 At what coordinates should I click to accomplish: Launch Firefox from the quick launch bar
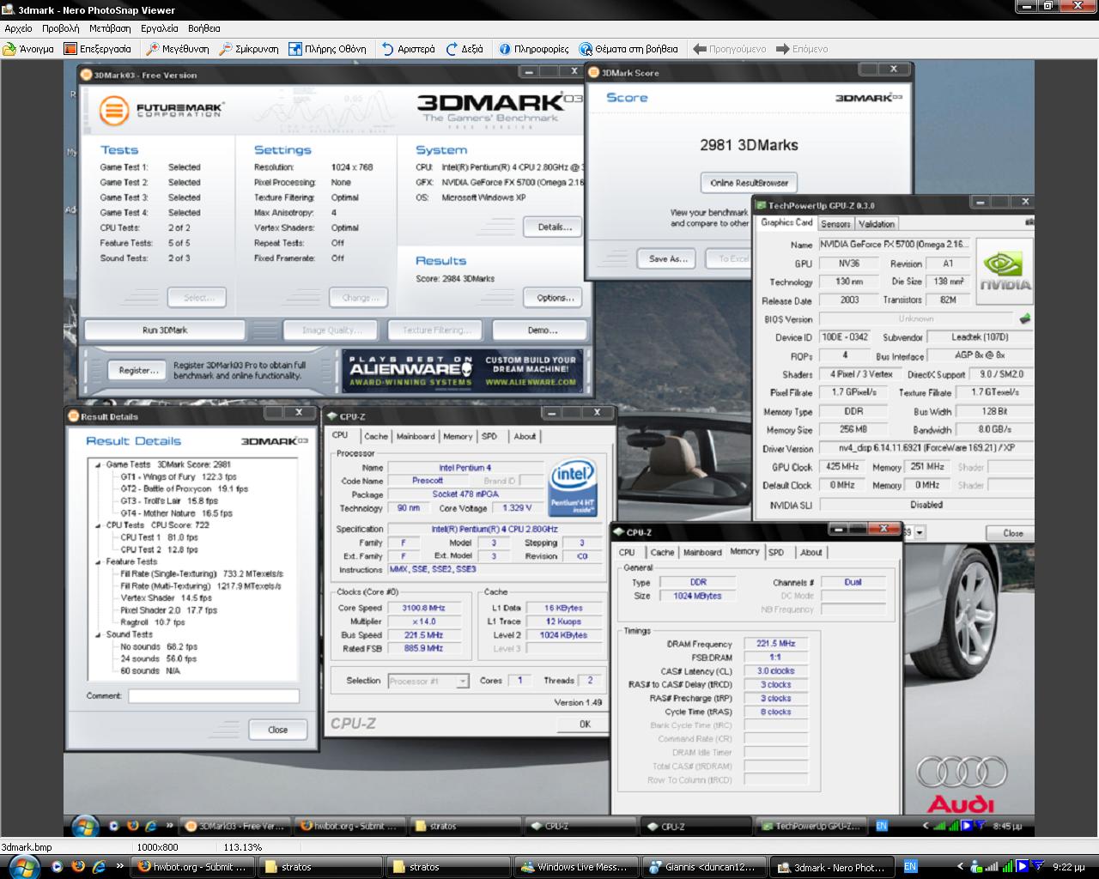click(x=78, y=867)
